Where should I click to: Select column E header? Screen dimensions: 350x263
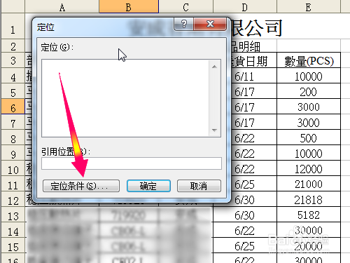pyautogui.click(x=309, y=7)
